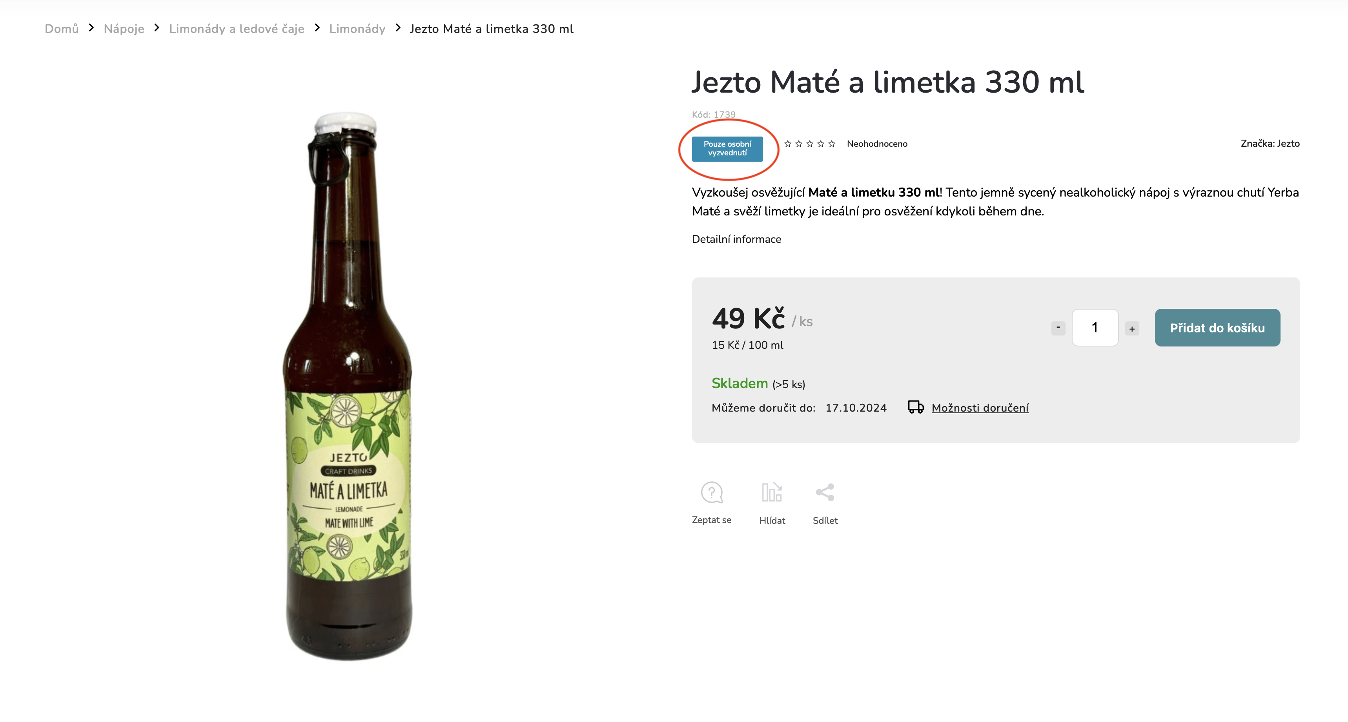Screen dimensions: 1348x722
Task: Go to Domů breadcrumb
Action: (x=61, y=28)
